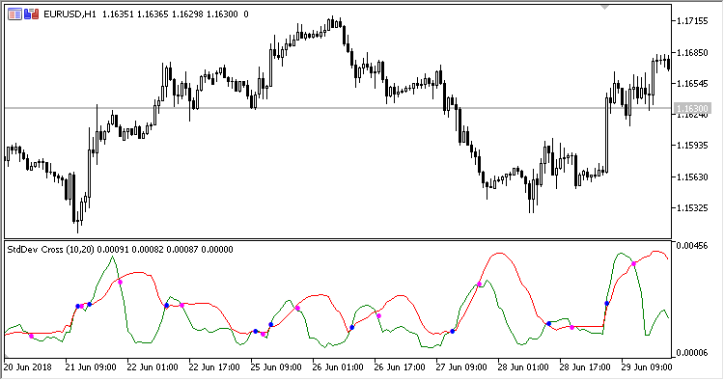Click the 28 Jun 17:00 time label

[x=586, y=367]
